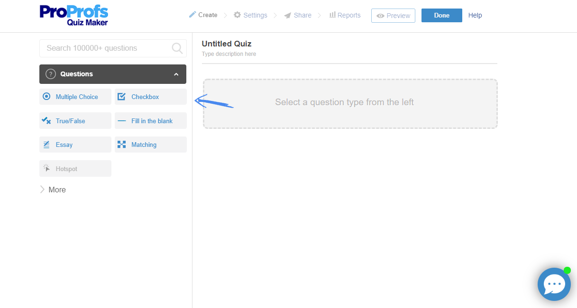Click the question mark icon beside Questions
The image size is (577, 308).
coord(51,74)
